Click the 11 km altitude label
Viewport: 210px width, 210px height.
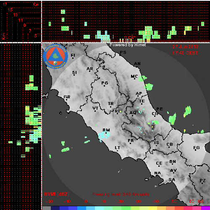coord(21,20)
